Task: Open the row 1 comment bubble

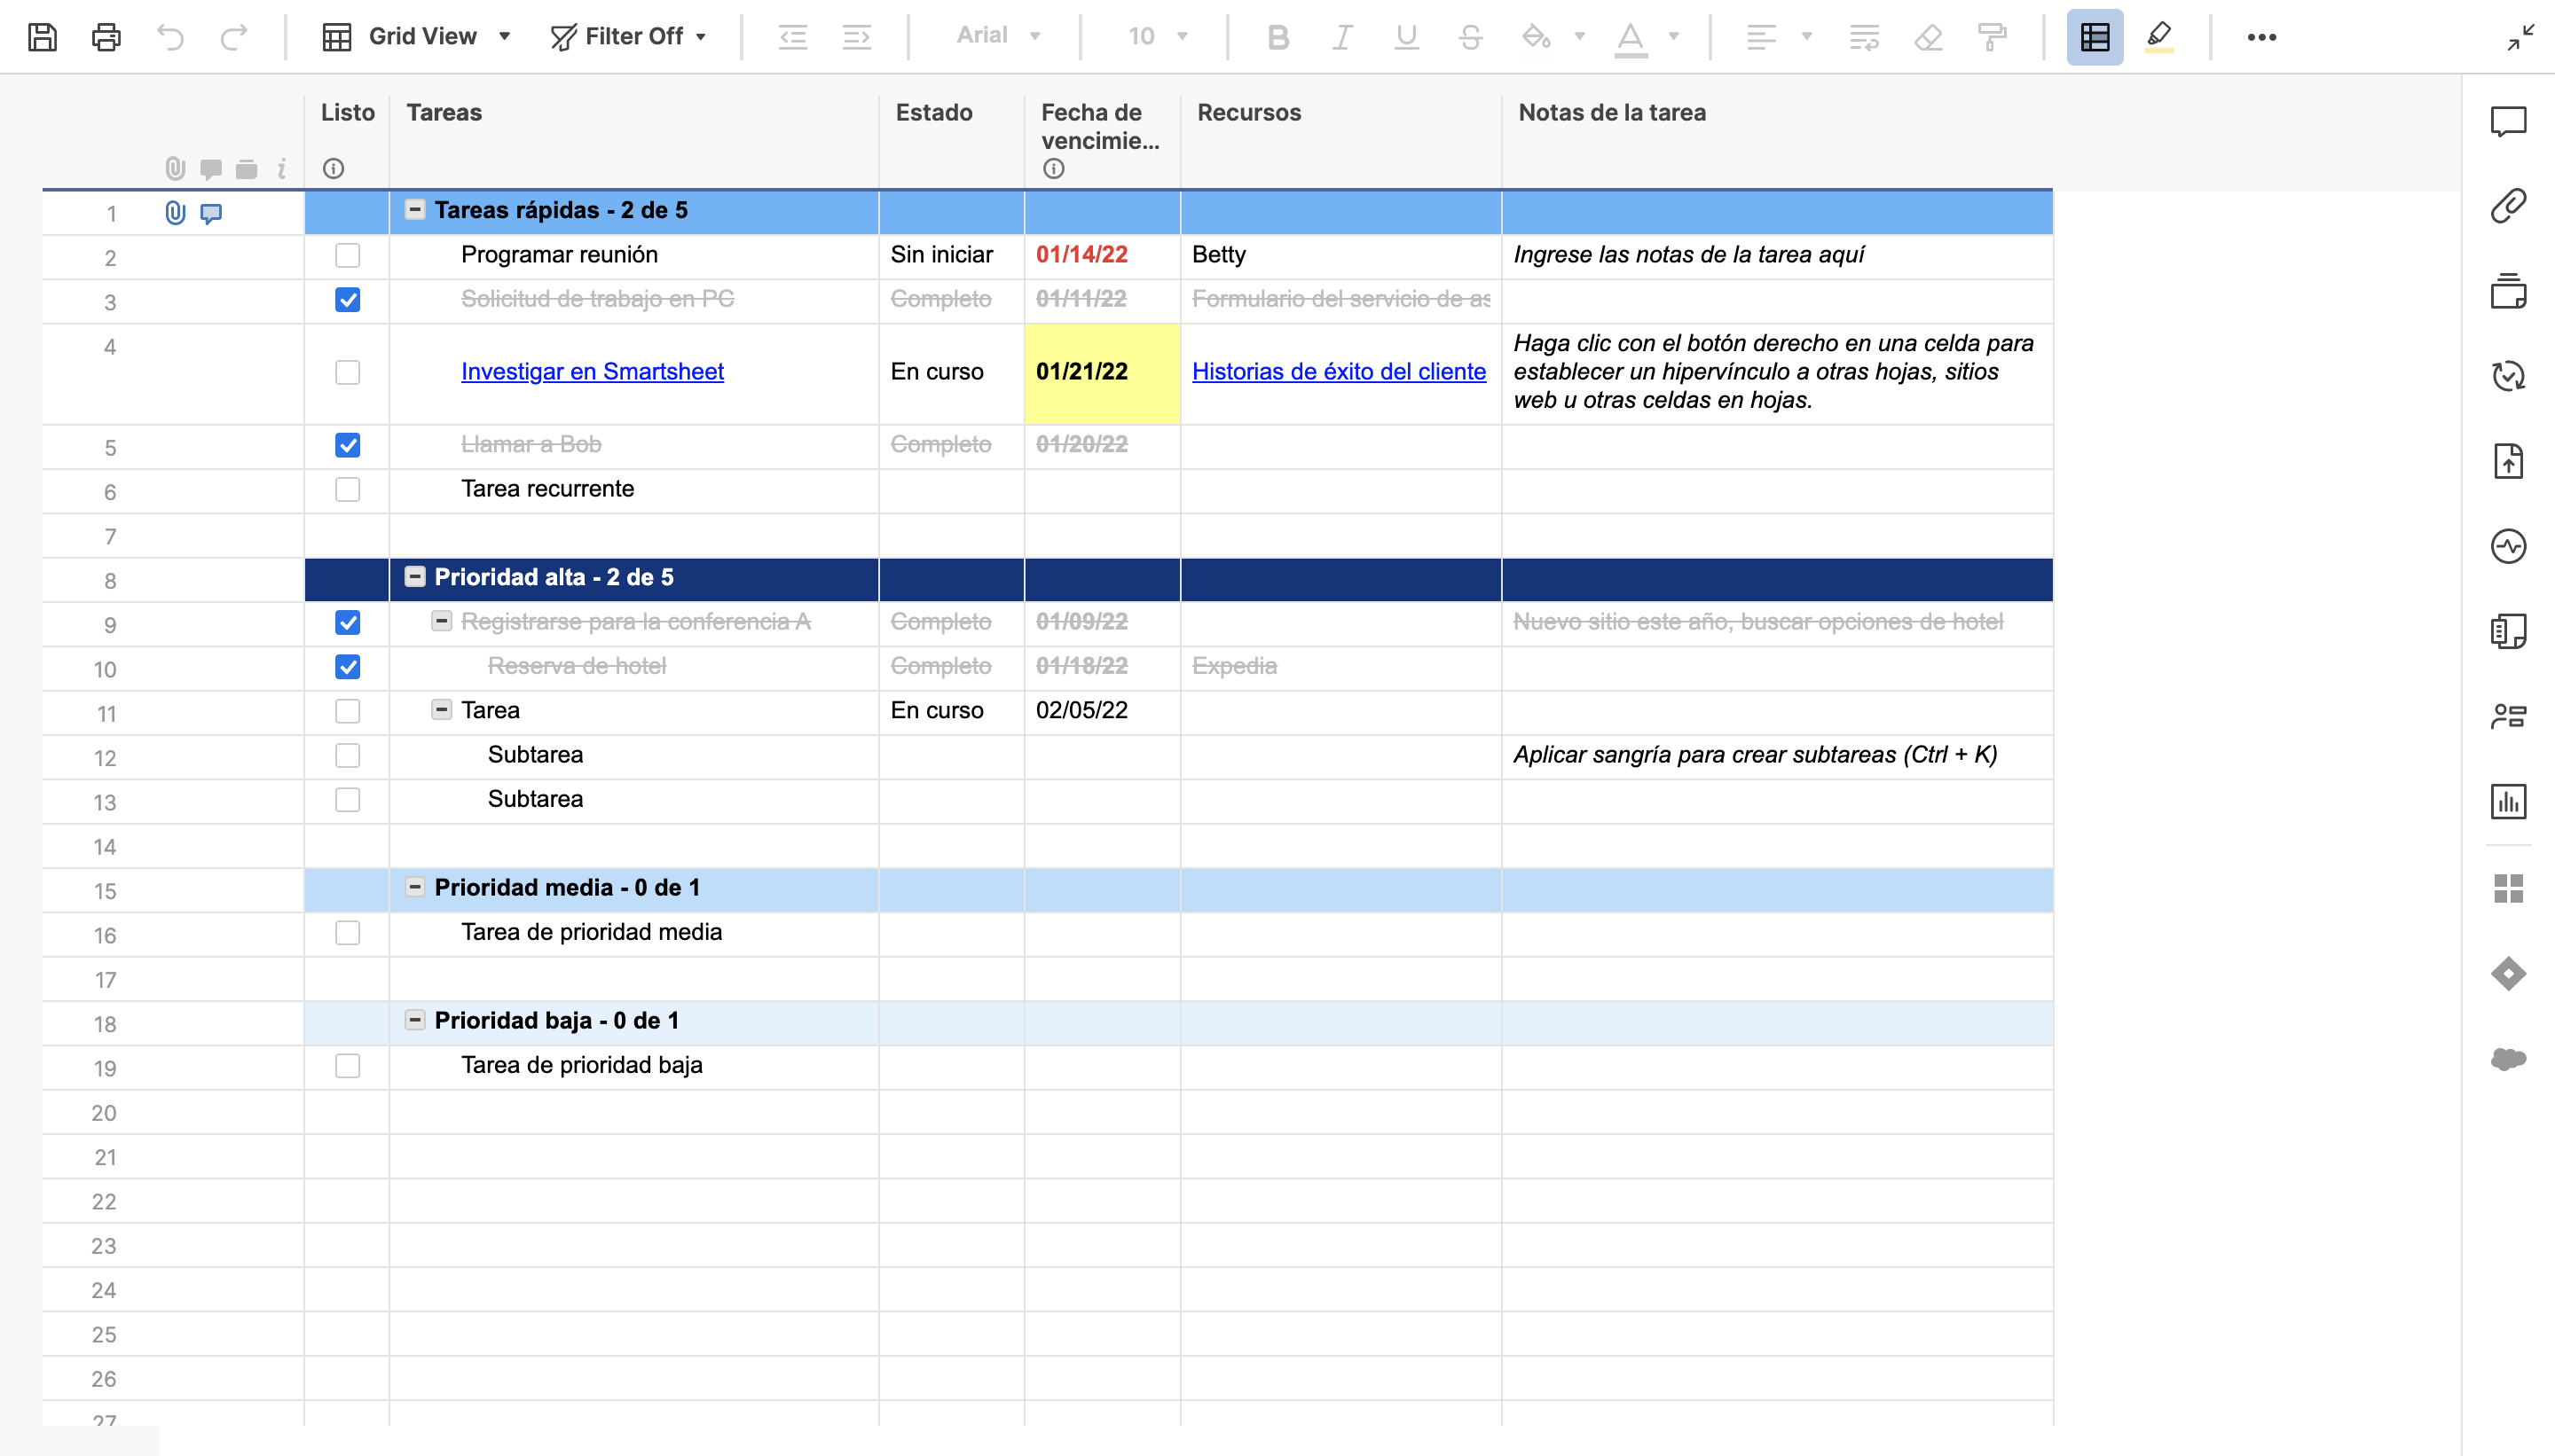Action: 211,213
